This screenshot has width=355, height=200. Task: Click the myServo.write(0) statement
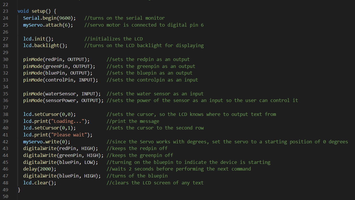(46, 142)
